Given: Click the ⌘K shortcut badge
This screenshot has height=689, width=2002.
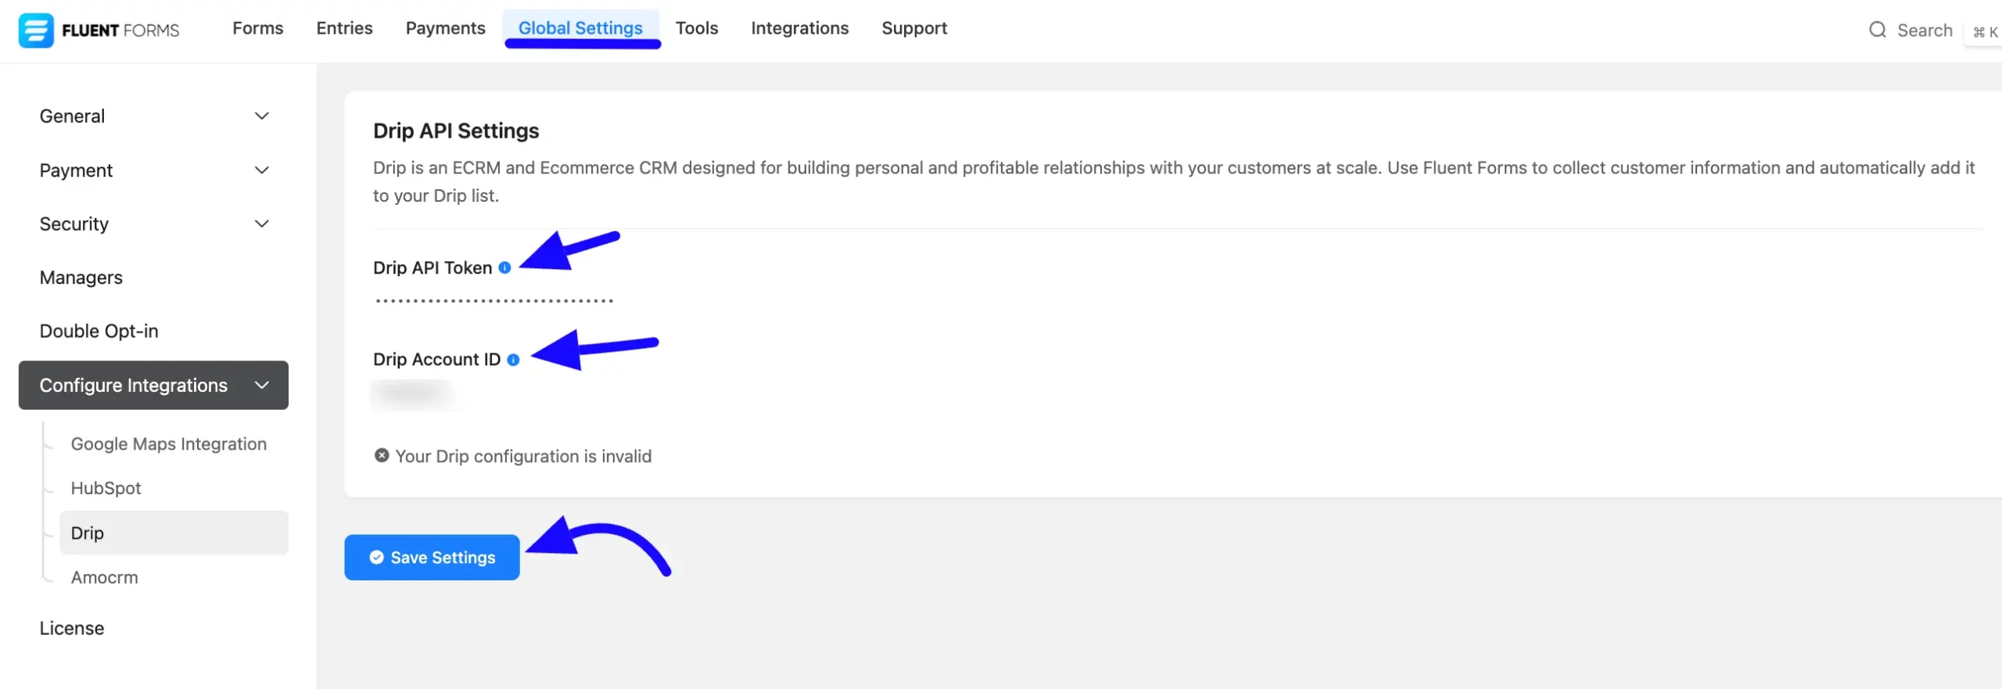Looking at the screenshot, I should pos(1985,32).
